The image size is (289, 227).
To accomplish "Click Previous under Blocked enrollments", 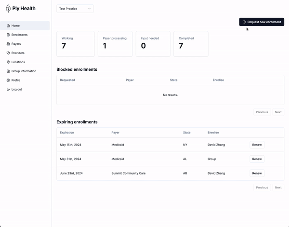I will pyautogui.click(x=262, y=112).
